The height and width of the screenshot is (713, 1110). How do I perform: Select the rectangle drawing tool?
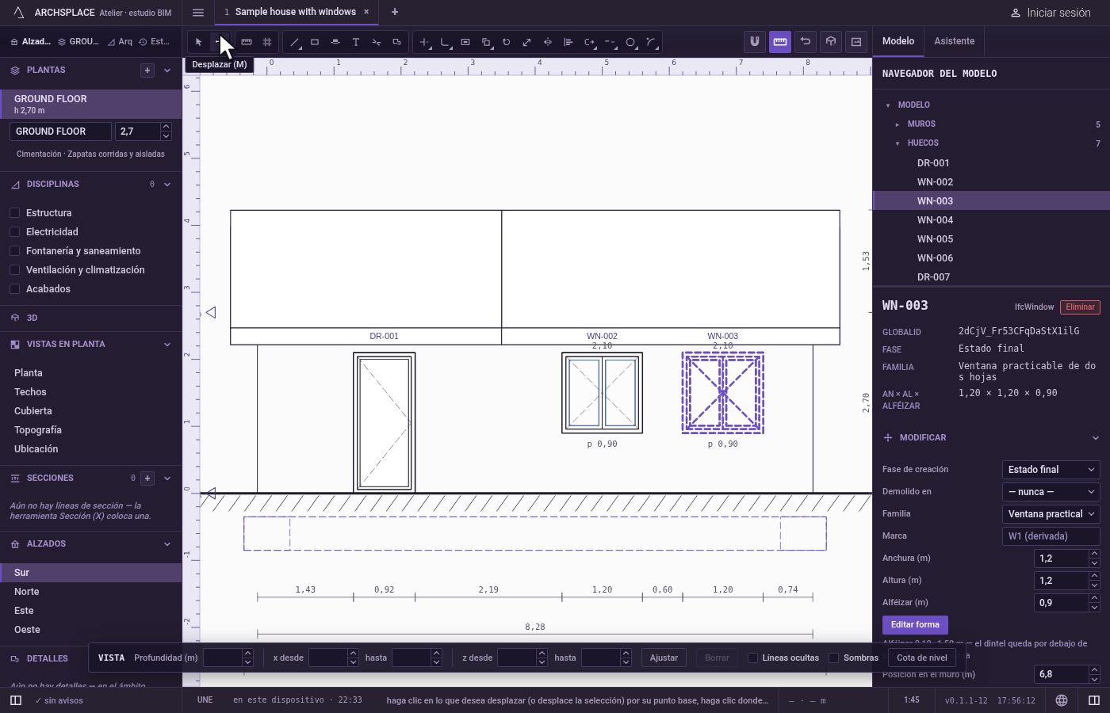[315, 42]
